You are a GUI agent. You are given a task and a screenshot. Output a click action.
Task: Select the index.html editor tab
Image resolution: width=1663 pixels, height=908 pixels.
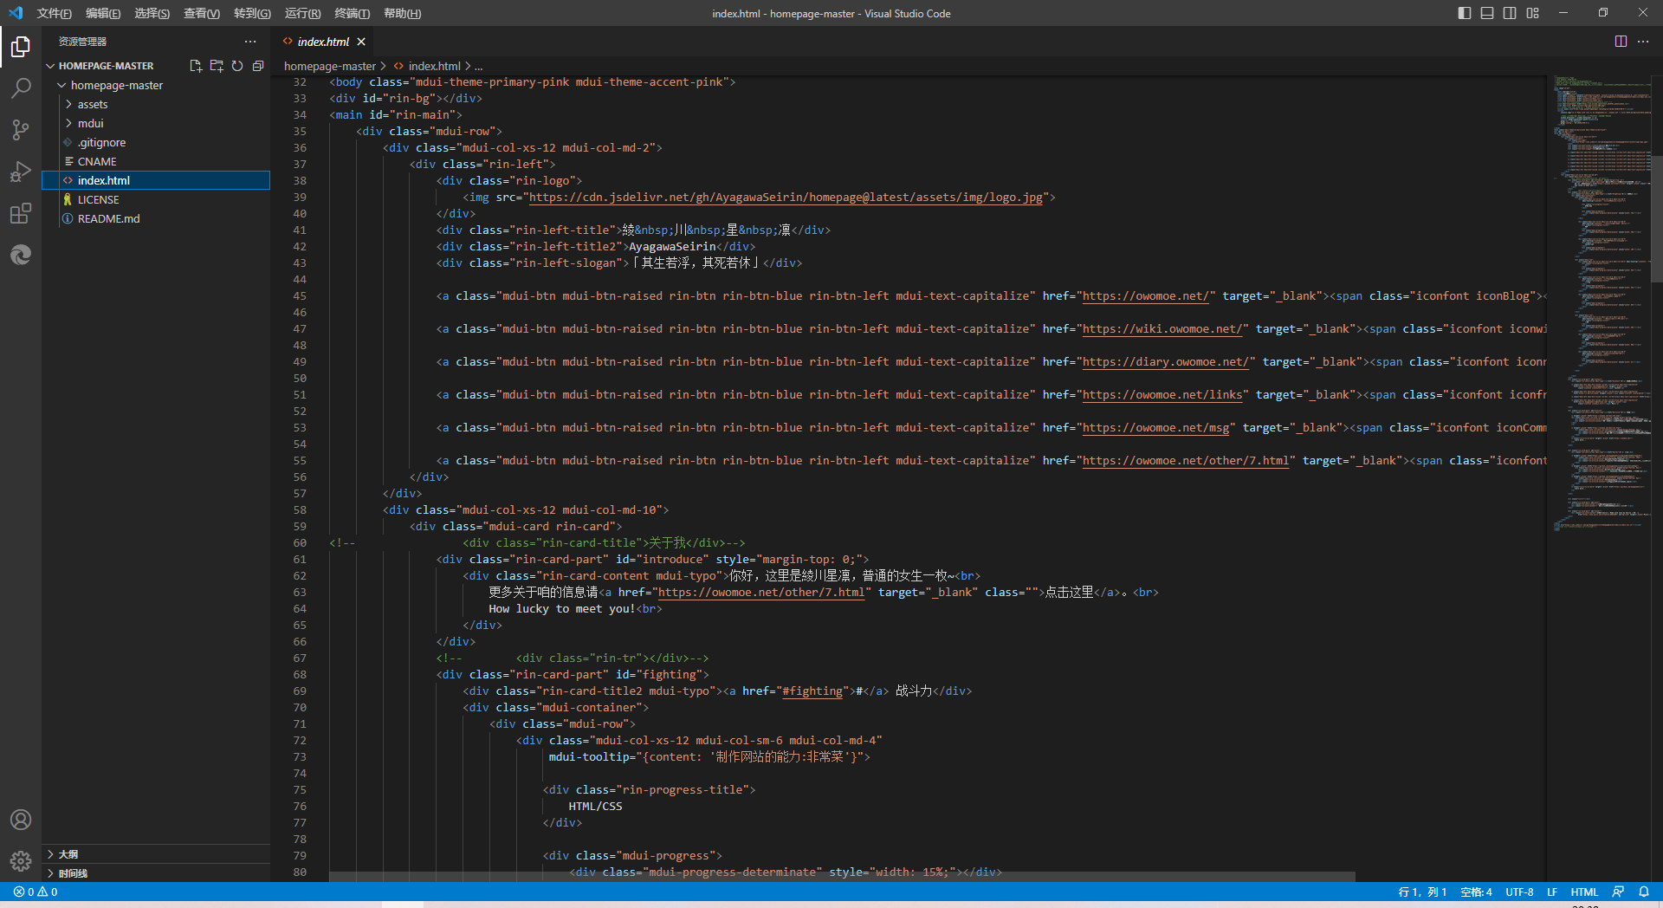click(323, 42)
